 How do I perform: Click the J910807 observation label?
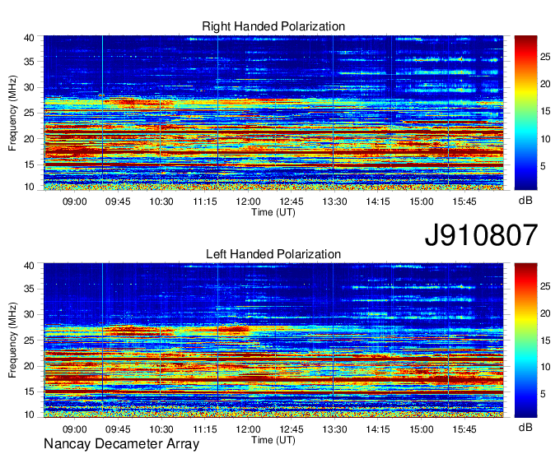coord(481,235)
